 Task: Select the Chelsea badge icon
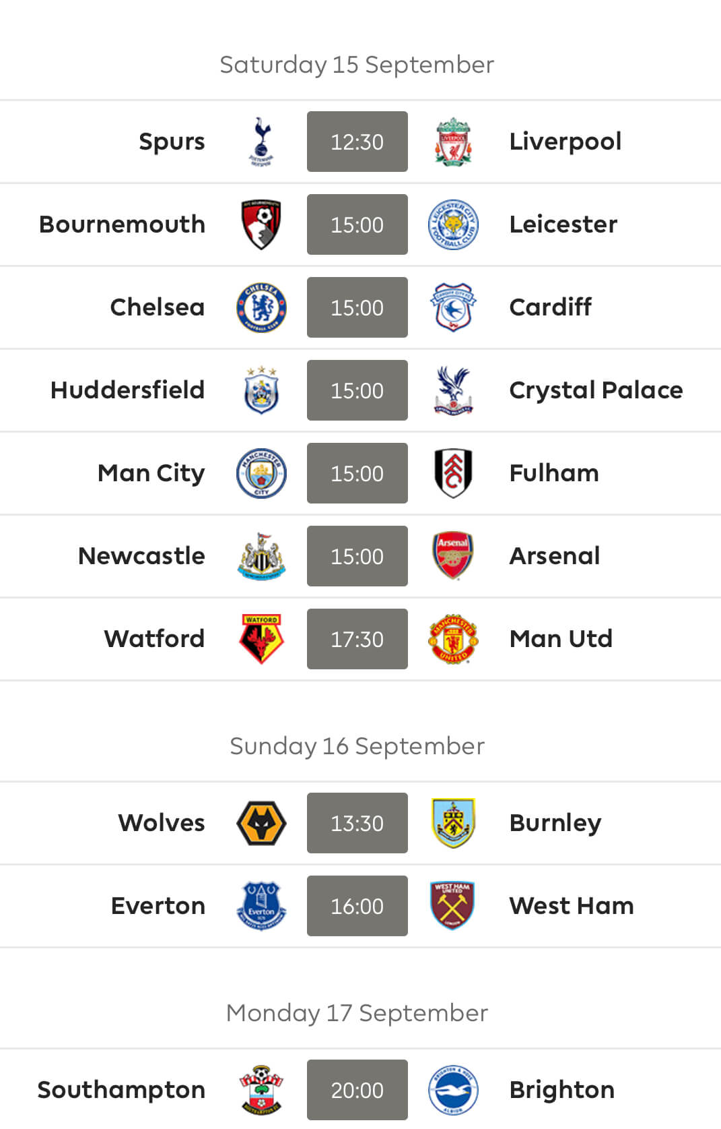pyautogui.click(x=261, y=307)
